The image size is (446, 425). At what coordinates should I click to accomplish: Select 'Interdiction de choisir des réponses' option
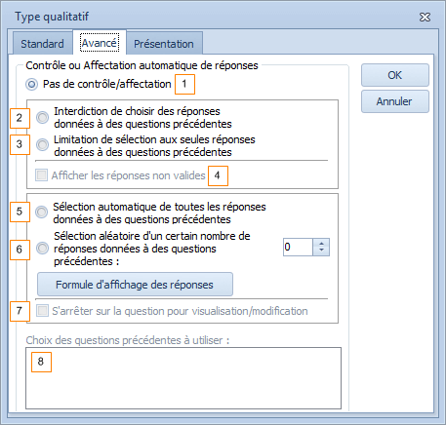[x=42, y=117]
